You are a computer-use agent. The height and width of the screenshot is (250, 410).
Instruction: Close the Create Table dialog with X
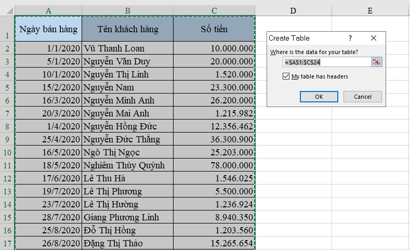tap(374, 38)
